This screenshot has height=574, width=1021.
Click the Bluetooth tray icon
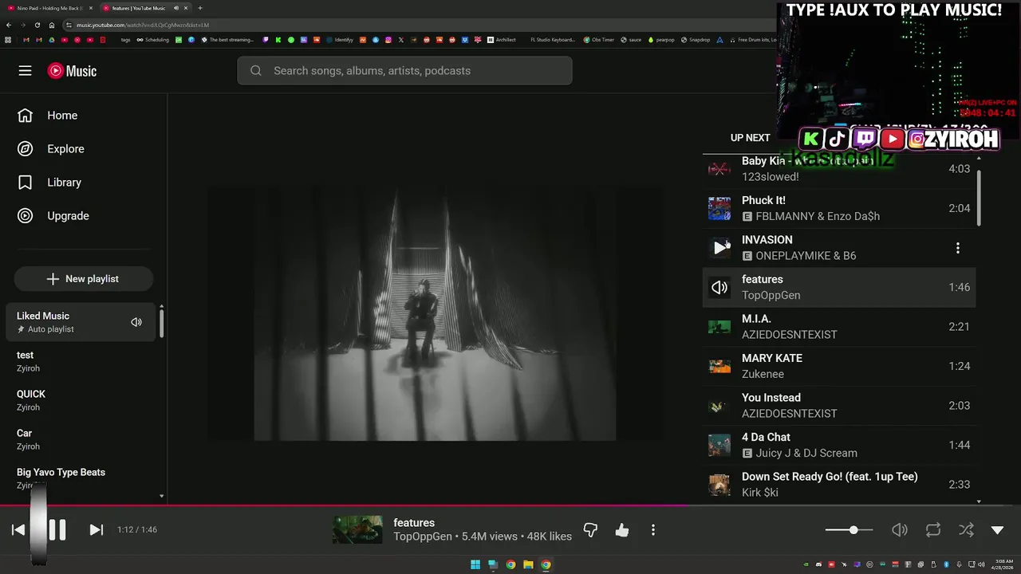[x=946, y=564]
